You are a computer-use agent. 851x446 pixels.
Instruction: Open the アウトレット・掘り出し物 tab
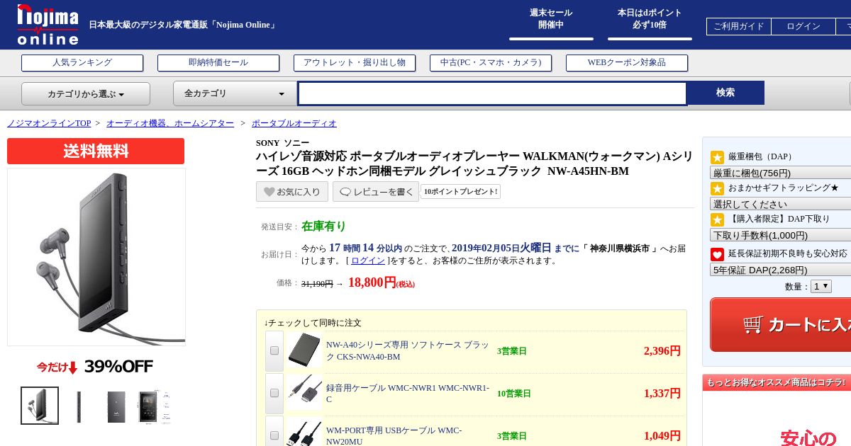tap(355, 63)
